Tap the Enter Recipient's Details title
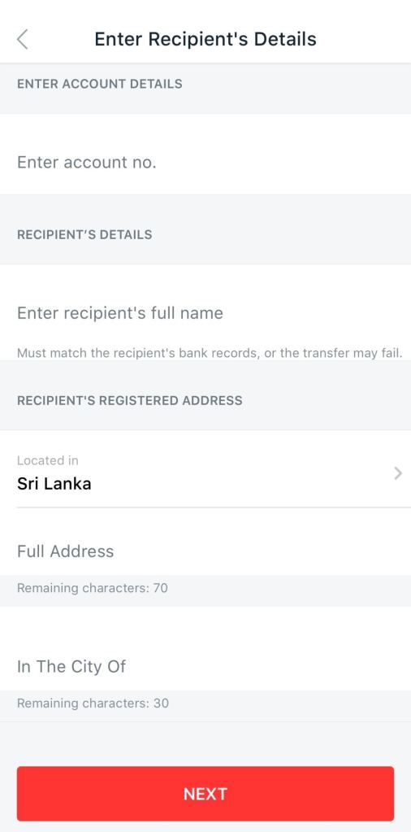The image size is (411, 832). [205, 39]
